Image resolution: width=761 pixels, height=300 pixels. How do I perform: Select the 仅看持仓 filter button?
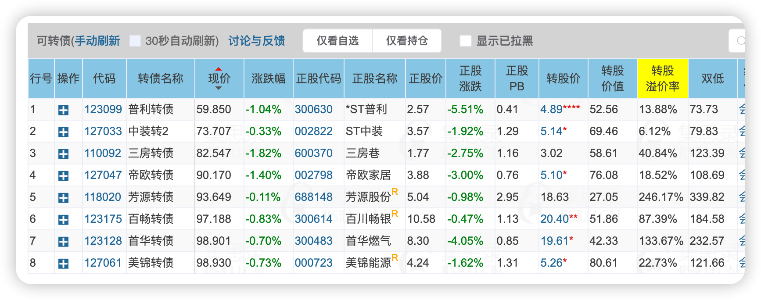point(407,41)
